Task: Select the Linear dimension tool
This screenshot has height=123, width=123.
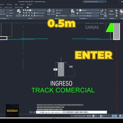Action: [10, 10]
